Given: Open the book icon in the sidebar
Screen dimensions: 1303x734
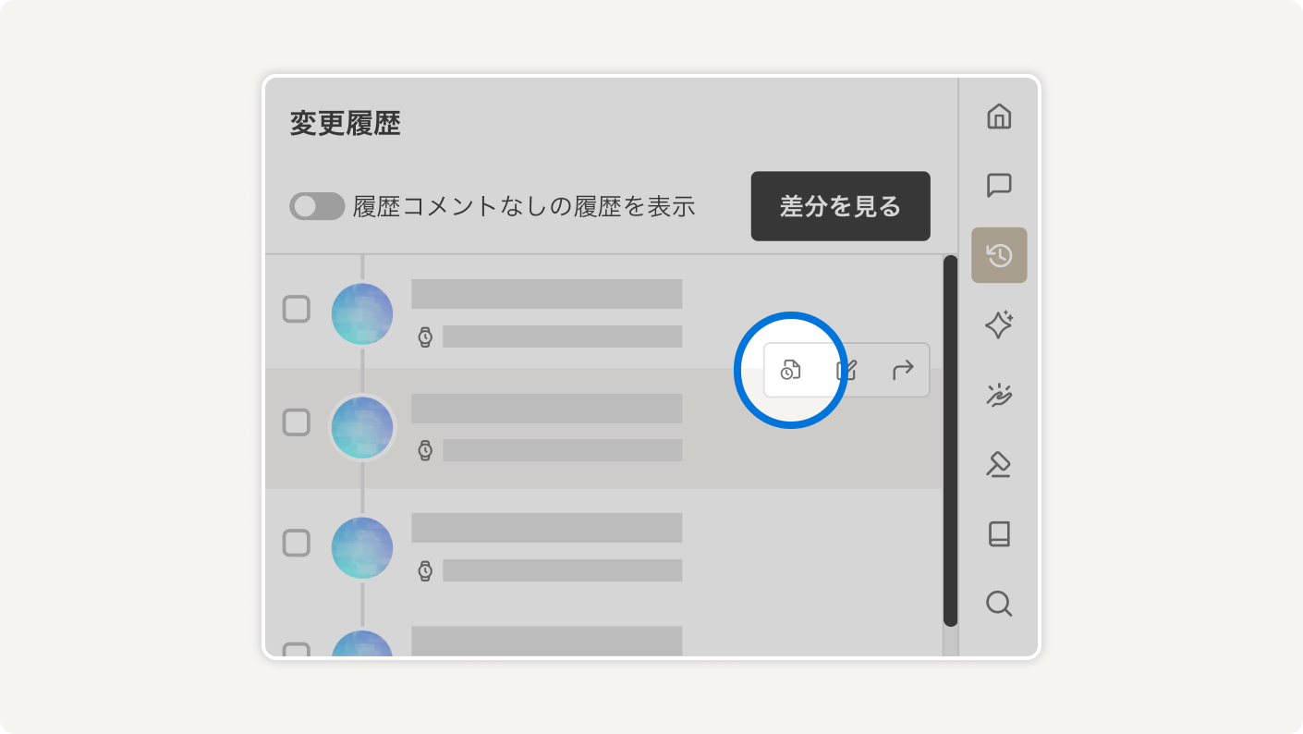Looking at the screenshot, I should pos(999,534).
